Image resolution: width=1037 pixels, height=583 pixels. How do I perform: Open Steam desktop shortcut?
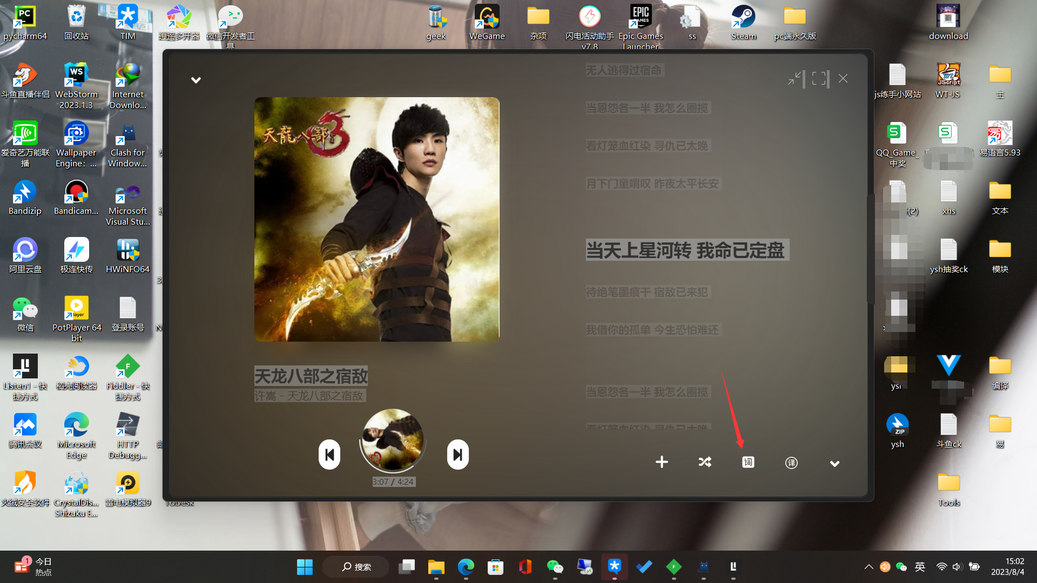point(744,23)
